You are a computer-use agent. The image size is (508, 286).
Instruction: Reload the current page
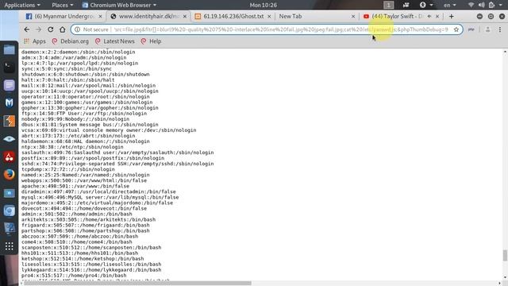(x=50, y=29)
